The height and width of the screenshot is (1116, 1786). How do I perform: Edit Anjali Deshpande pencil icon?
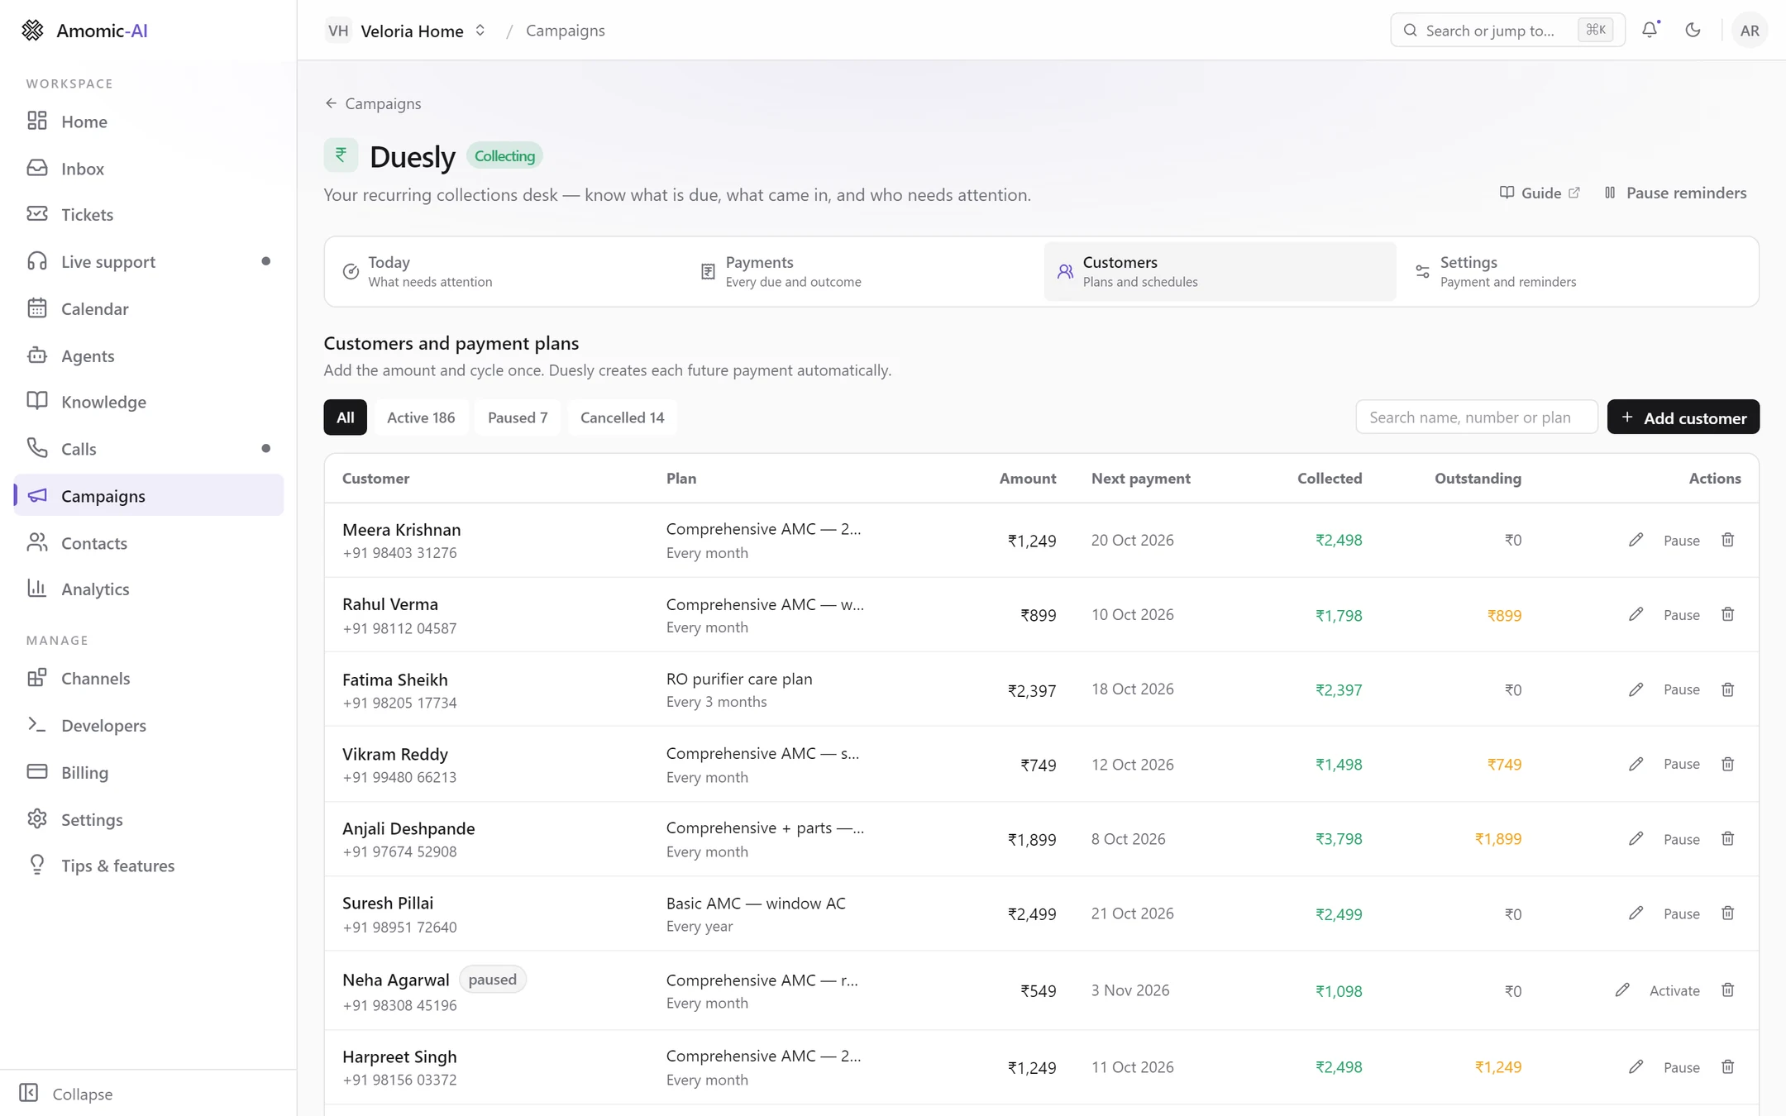[x=1636, y=838]
